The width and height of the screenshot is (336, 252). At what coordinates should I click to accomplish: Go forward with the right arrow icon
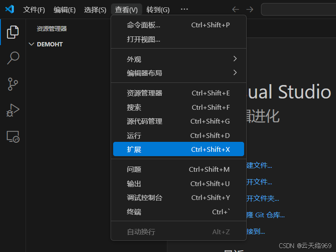pyautogui.click(x=250, y=10)
